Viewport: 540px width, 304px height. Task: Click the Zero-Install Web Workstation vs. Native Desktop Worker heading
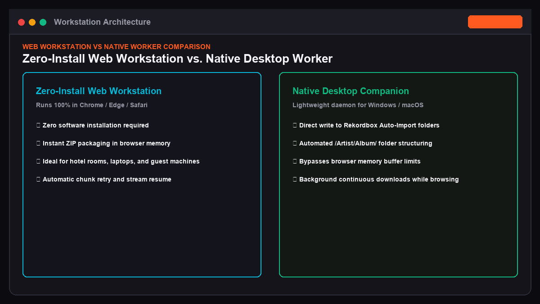click(x=177, y=59)
